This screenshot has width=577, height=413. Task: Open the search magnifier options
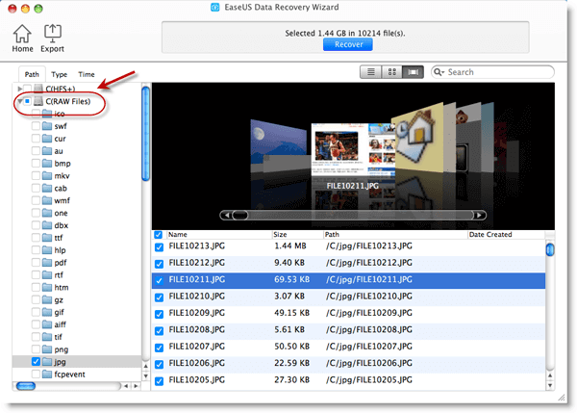(x=439, y=72)
